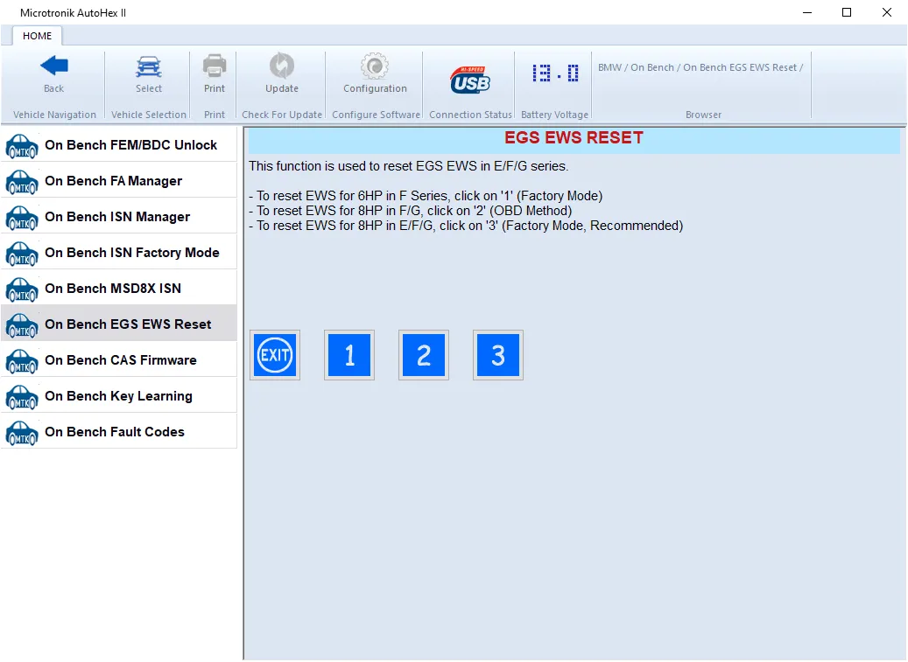The width and height of the screenshot is (908, 662).
Task: Click the EGS EWS RESET heading
Action: [x=574, y=137]
